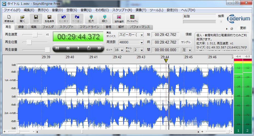This screenshot has width=254, height=136.
Task: Open the ビット 16 dropdown
Action: [122, 50]
